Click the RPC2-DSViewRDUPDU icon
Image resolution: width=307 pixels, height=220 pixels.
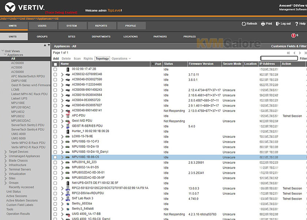coord(68,194)
